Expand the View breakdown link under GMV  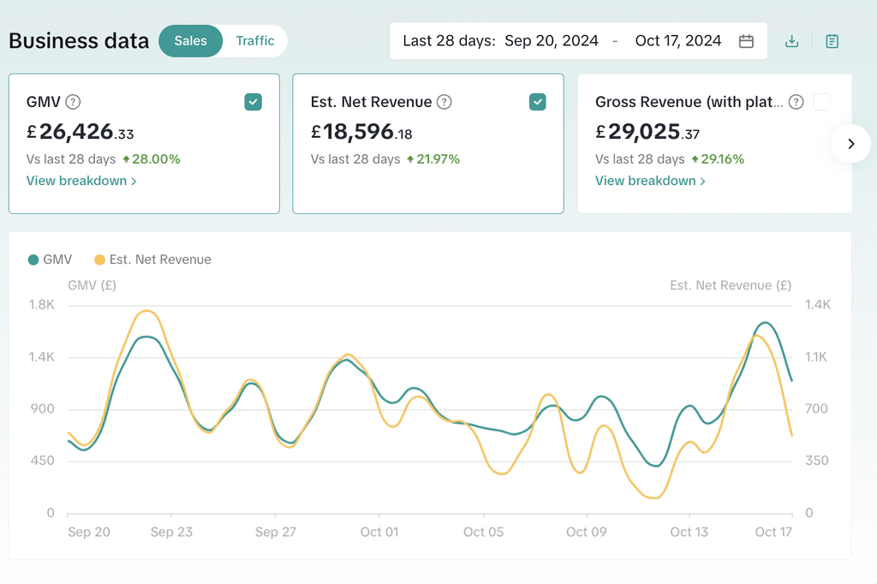pos(81,181)
